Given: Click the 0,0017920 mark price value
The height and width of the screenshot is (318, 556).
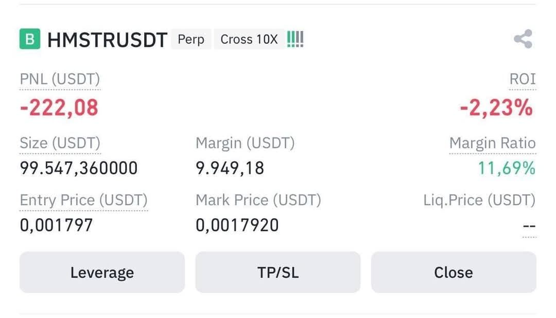Looking at the screenshot, I should (x=237, y=225).
